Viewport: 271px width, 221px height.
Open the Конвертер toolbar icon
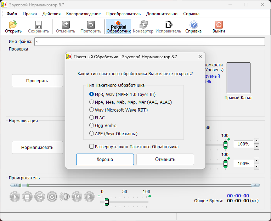pyautogui.click(x=143, y=25)
